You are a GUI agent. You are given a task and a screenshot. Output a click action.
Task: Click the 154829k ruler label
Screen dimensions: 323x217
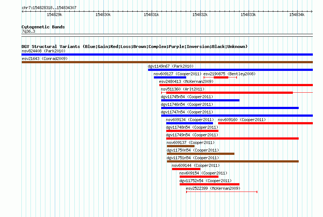[x=54, y=15]
